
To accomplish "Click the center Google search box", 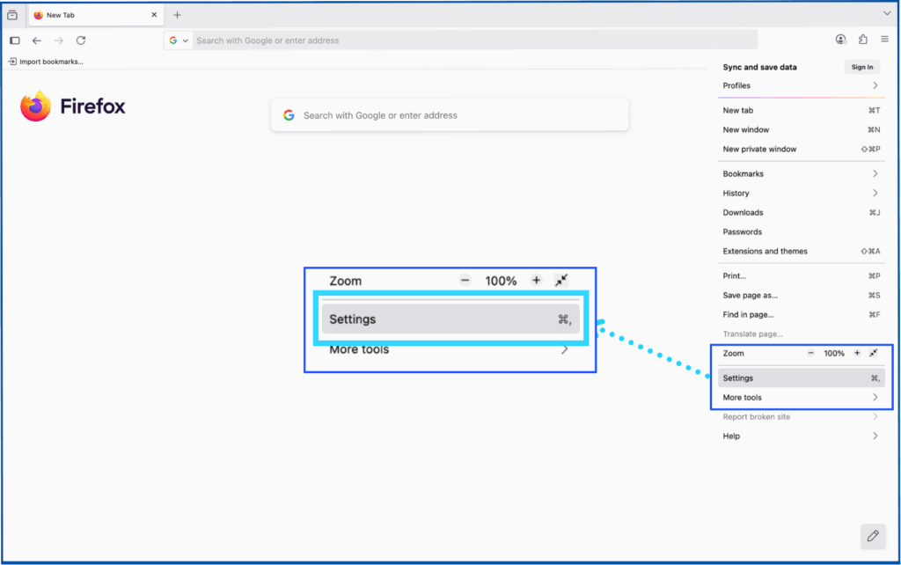I will click(450, 115).
